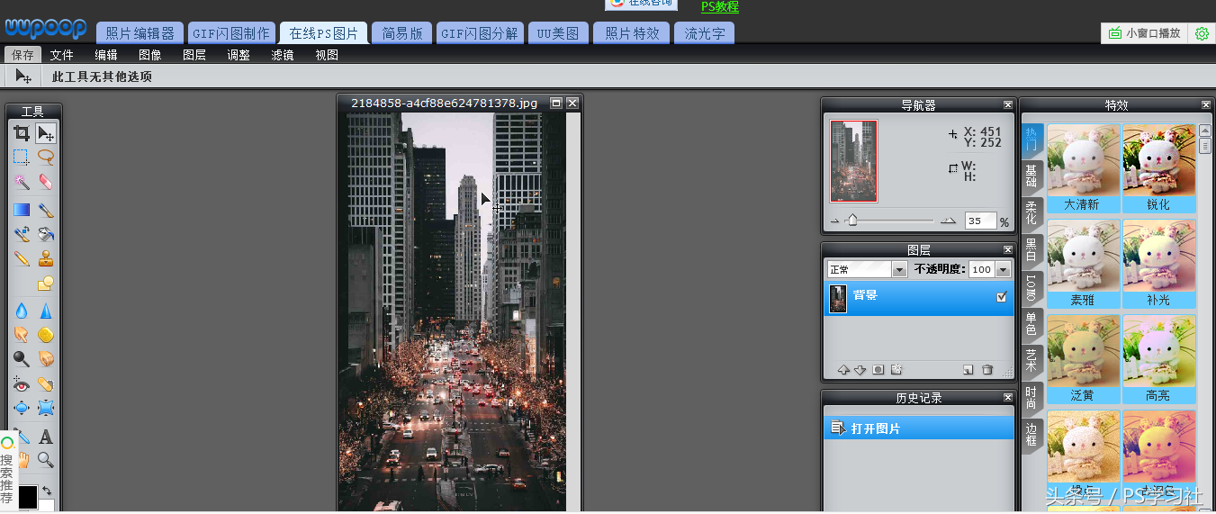Open the 图像 menu
Screen dimensions: 1216x514
click(150, 55)
